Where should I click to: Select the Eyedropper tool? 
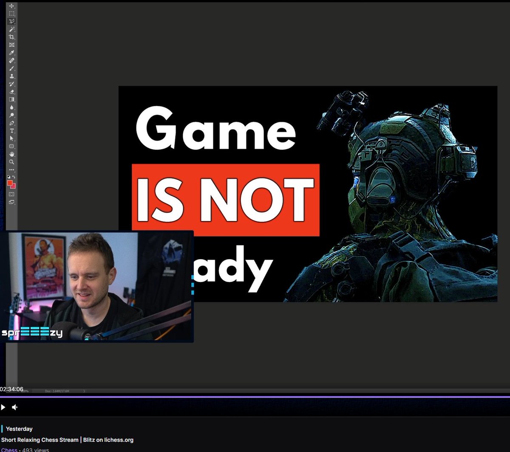[12, 53]
